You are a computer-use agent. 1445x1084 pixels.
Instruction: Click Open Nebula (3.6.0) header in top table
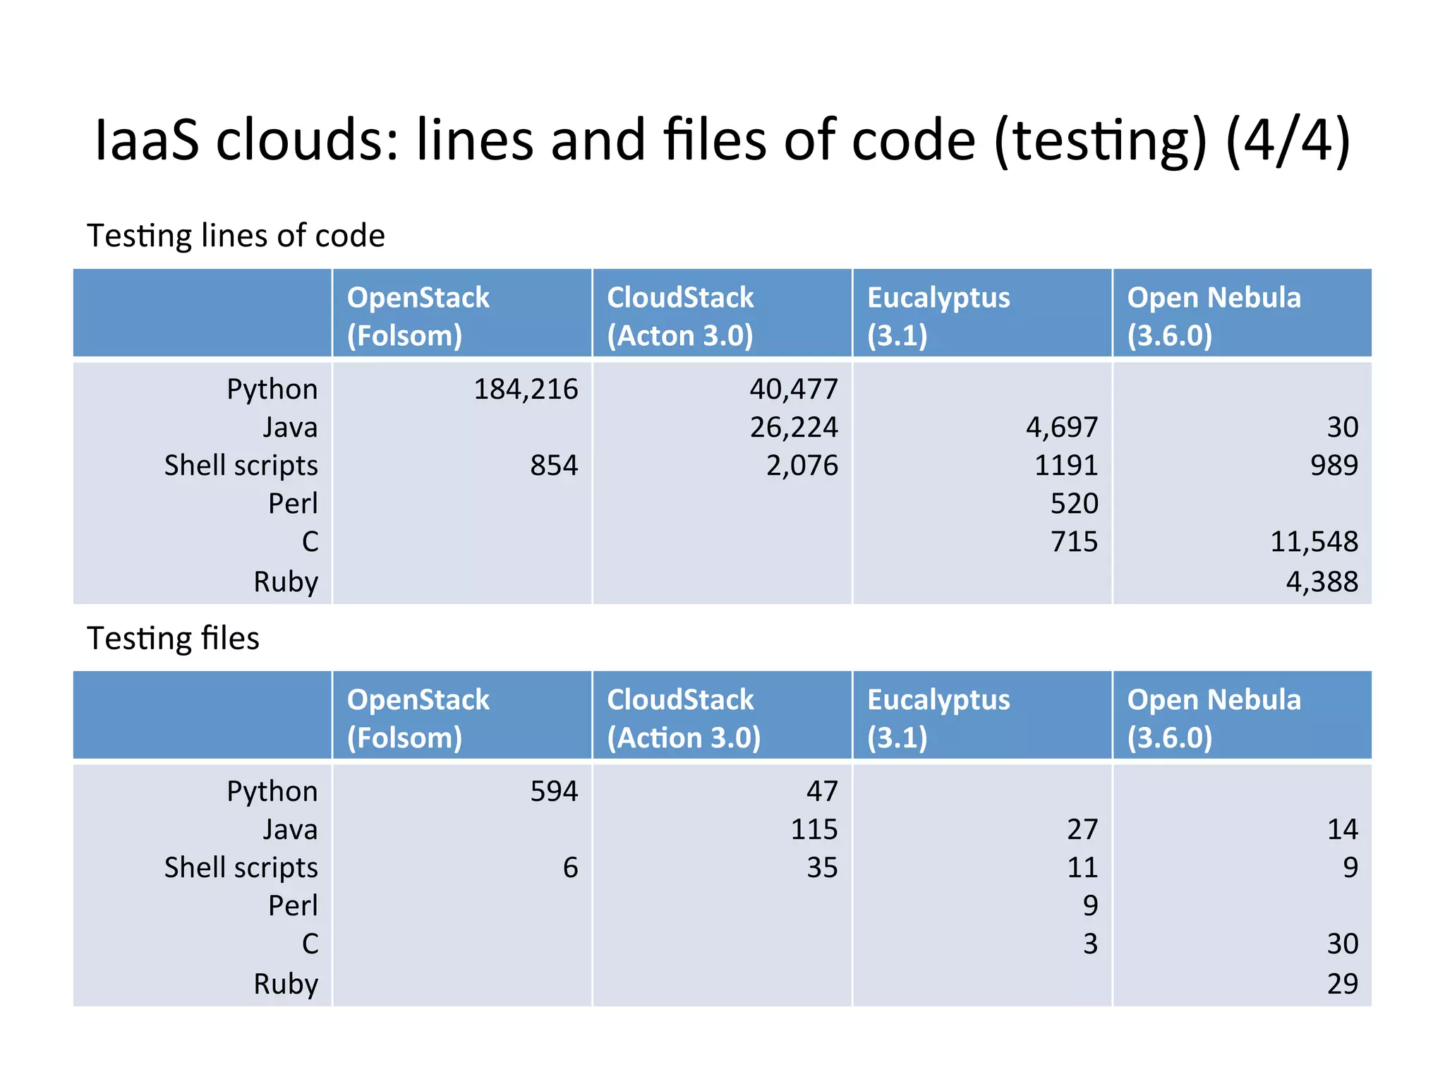point(1214,315)
